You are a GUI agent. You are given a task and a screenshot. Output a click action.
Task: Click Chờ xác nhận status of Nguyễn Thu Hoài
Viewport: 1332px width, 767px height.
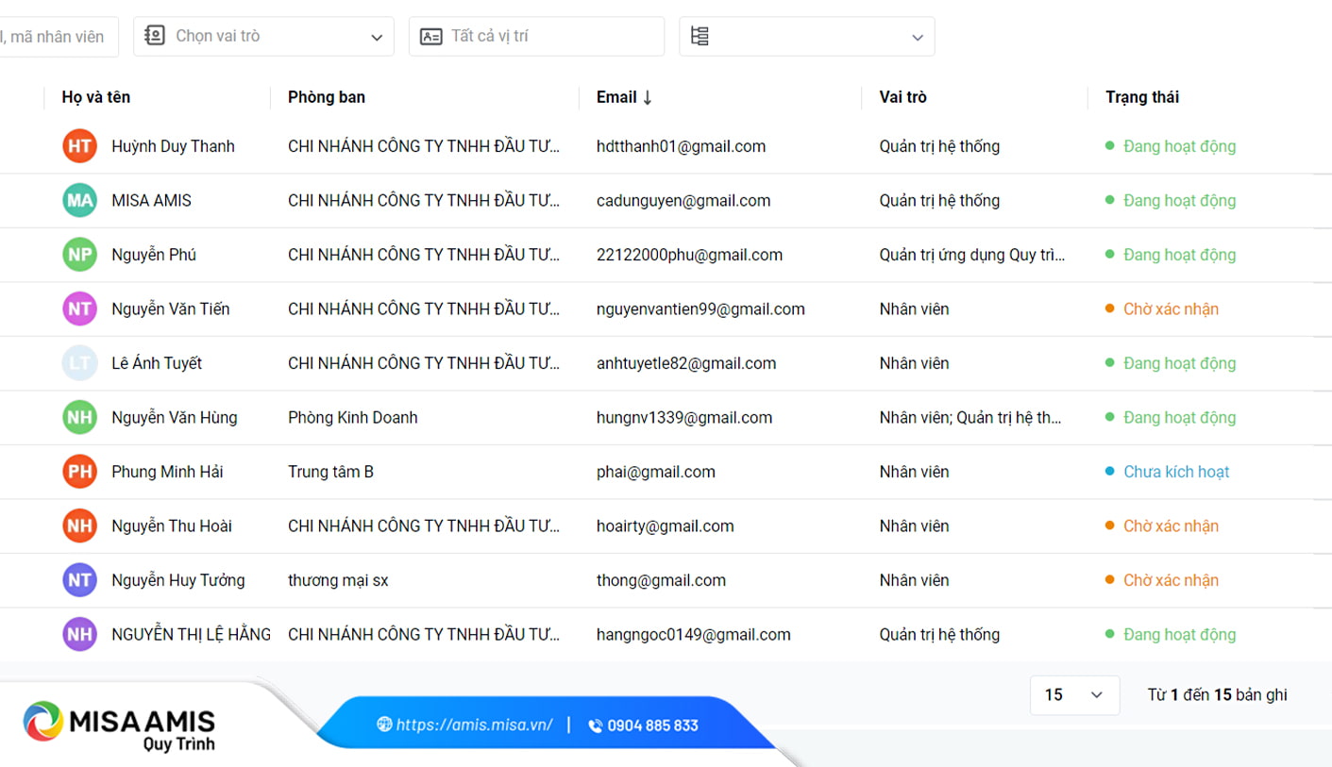click(x=1162, y=525)
